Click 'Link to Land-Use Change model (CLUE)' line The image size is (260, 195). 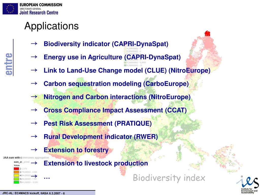[127, 71]
